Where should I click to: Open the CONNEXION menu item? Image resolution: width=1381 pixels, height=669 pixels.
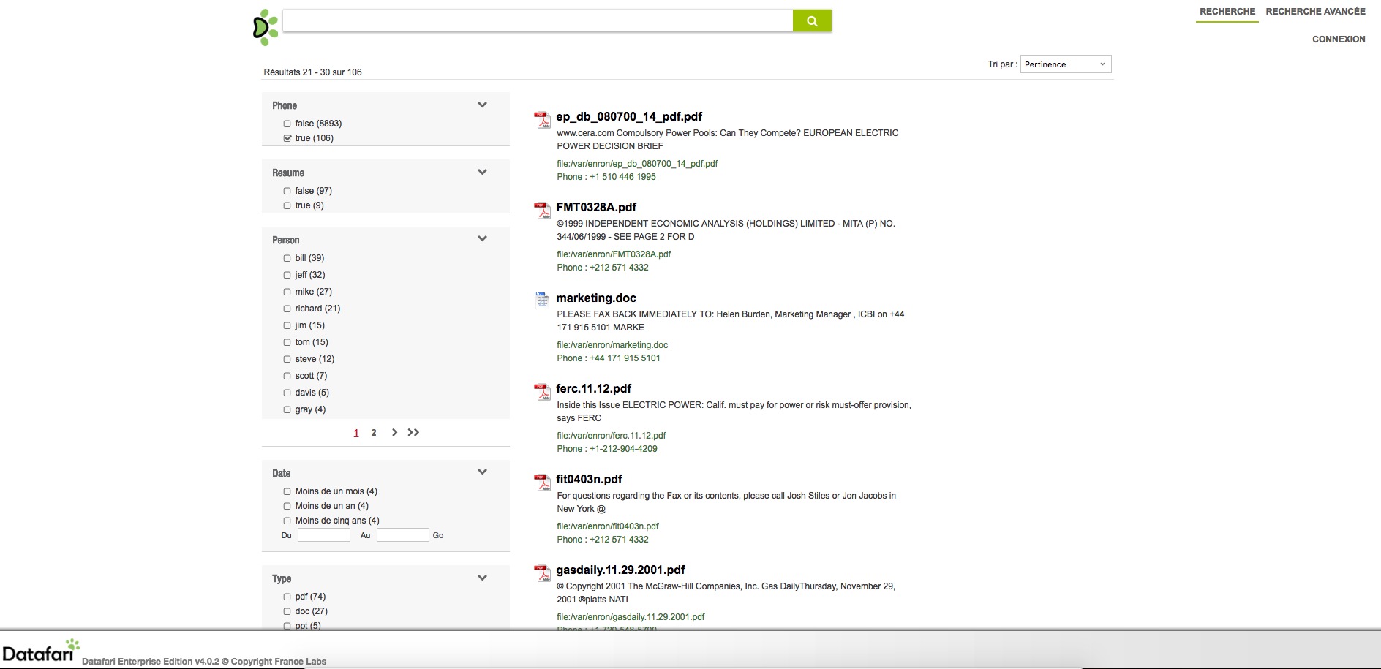pos(1339,39)
